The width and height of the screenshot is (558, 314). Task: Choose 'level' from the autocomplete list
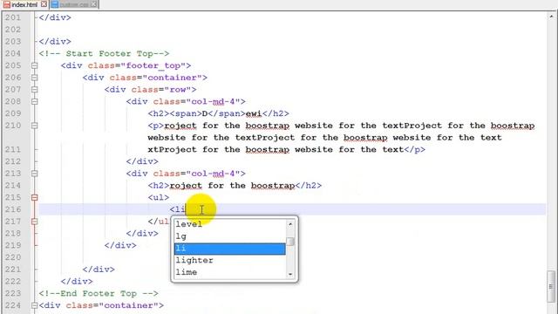pyautogui.click(x=230, y=224)
